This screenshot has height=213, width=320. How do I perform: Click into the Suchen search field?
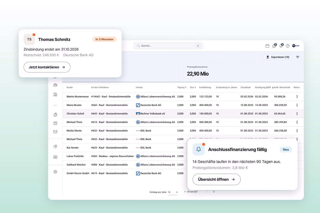point(168,46)
